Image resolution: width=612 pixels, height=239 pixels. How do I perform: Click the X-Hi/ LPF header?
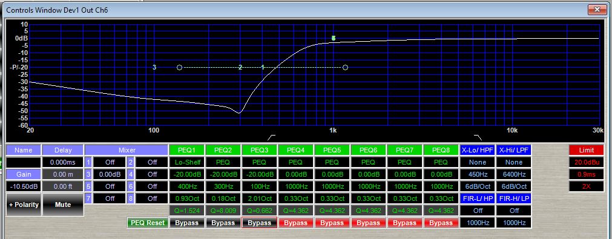[514, 150]
